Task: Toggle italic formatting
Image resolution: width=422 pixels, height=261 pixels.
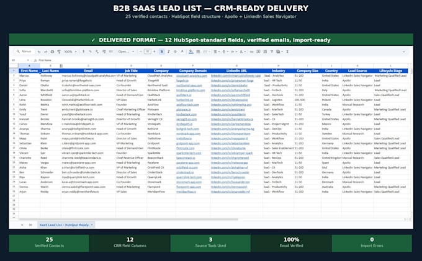Action: pyautogui.click(x=168, y=51)
